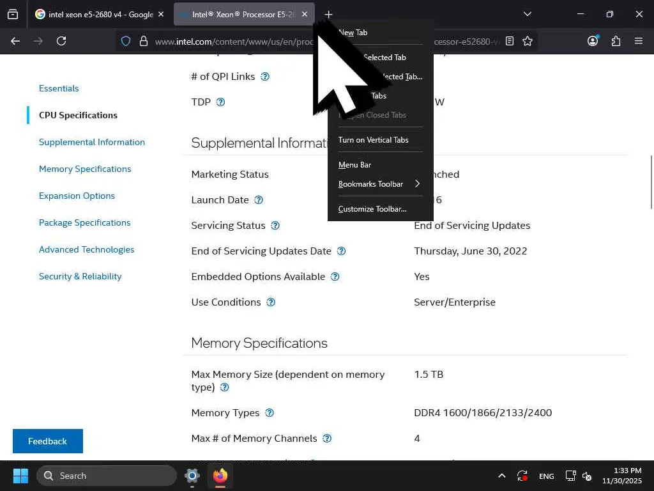654x491 pixels.
Task: Show help for Max Memory Size
Action: point(224,387)
